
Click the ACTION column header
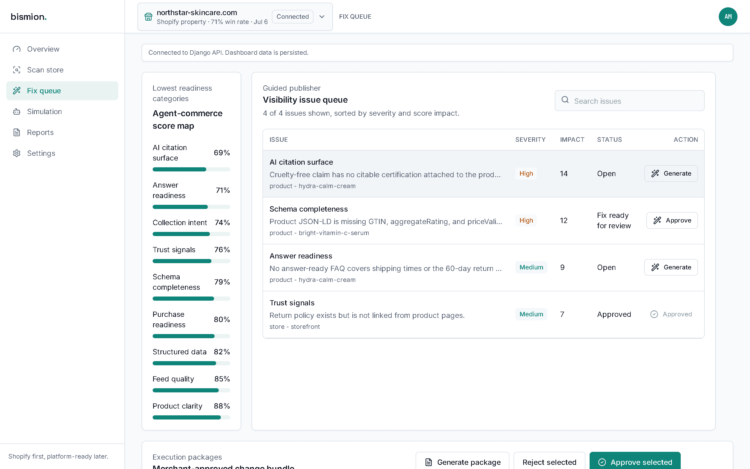point(685,140)
